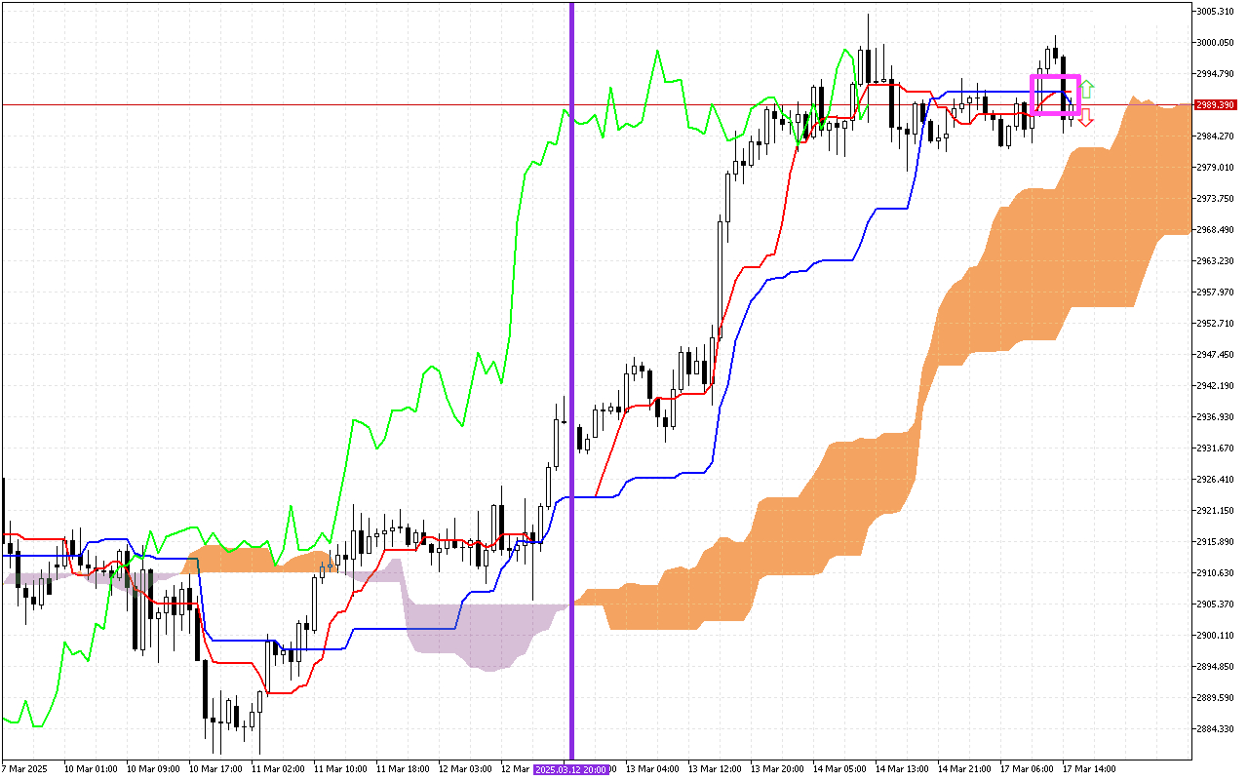Click the 10 Mar 09:00 time label
This screenshot has height=780, width=1248.
pyautogui.click(x=155, y=769)
